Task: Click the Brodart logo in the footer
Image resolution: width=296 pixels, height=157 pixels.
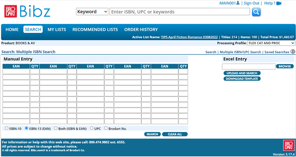Action: [289, 145]
